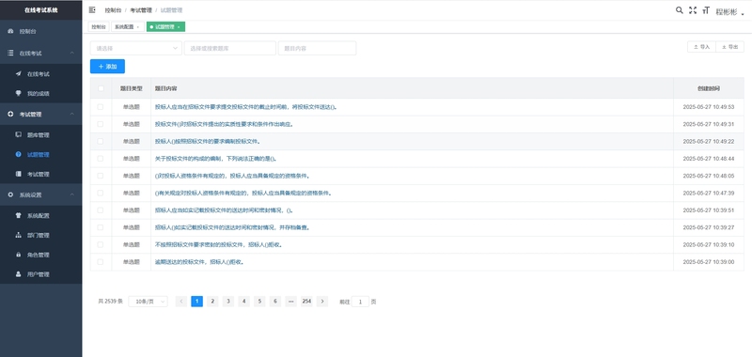Check the row created at 10:39:51

click(101, 210)
